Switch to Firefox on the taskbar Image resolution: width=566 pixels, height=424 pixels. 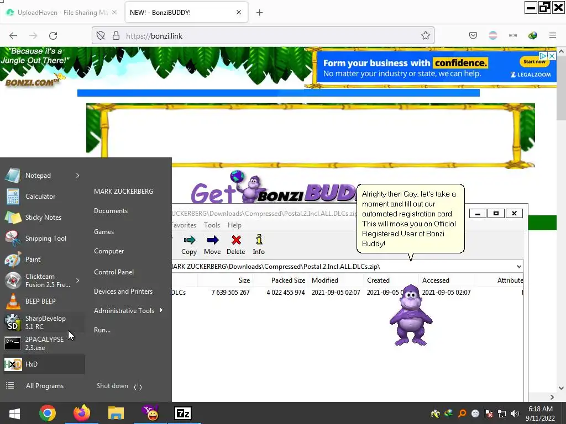click(82, 413)
